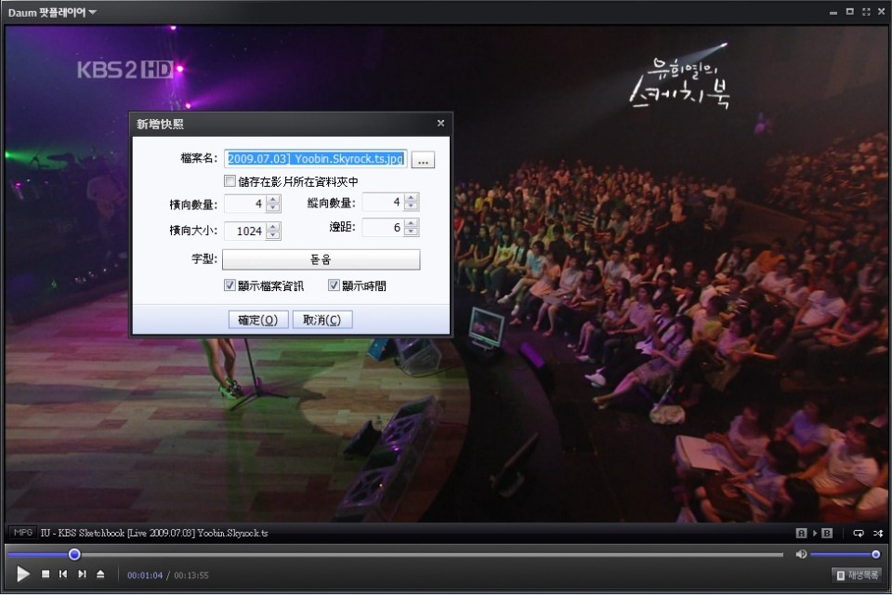892x595 pixels.
Task: Decrease 縱向數量 value with down arrow
Action: (x=412, y=205)
